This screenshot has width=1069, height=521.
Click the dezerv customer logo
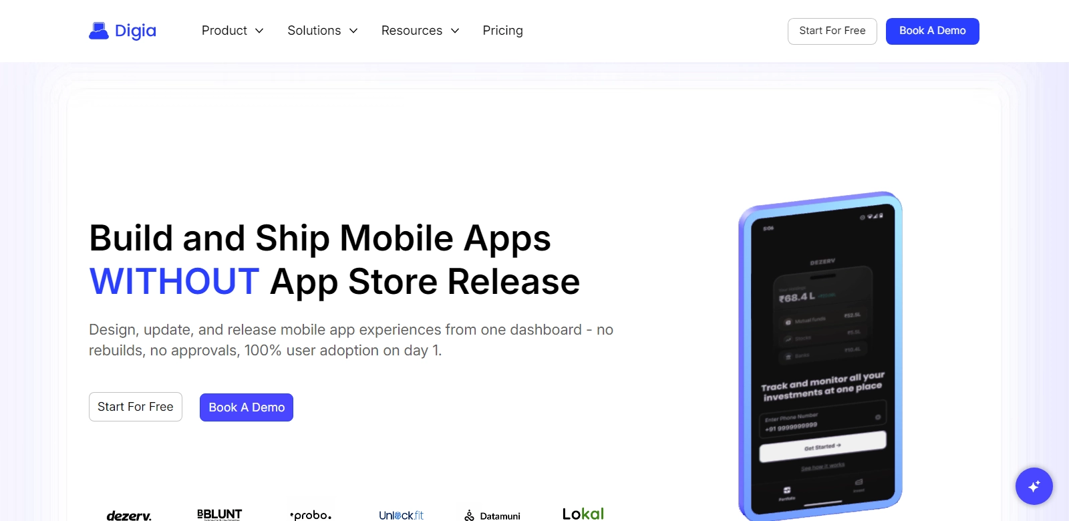129,515
